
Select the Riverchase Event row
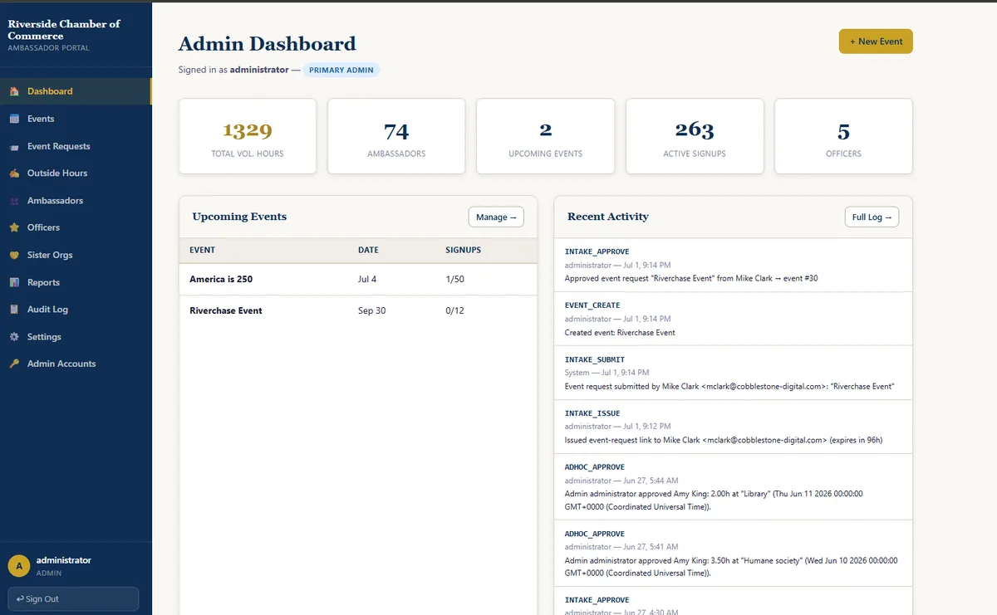pos(358,310)
